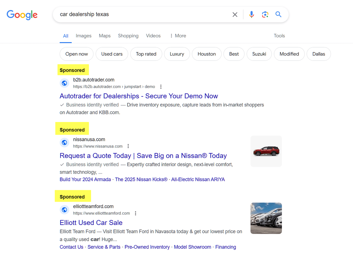
Task: Select the All tab
Action: click(x=65, y=36)
